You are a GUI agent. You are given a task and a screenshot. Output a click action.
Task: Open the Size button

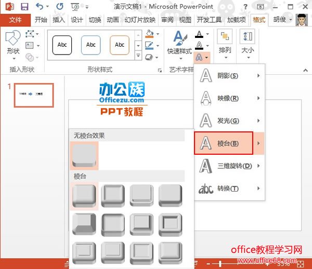pos(248,44)
